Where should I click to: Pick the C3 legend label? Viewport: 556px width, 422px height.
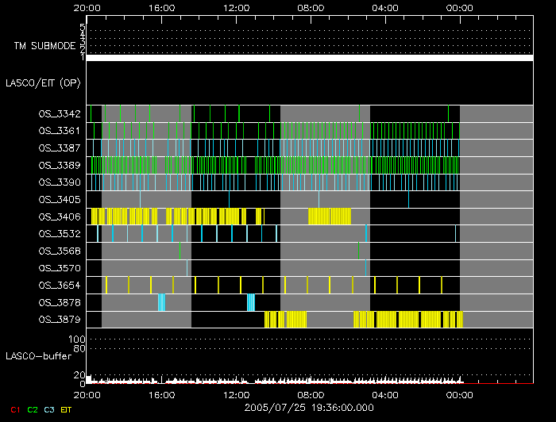click(50, 409)
